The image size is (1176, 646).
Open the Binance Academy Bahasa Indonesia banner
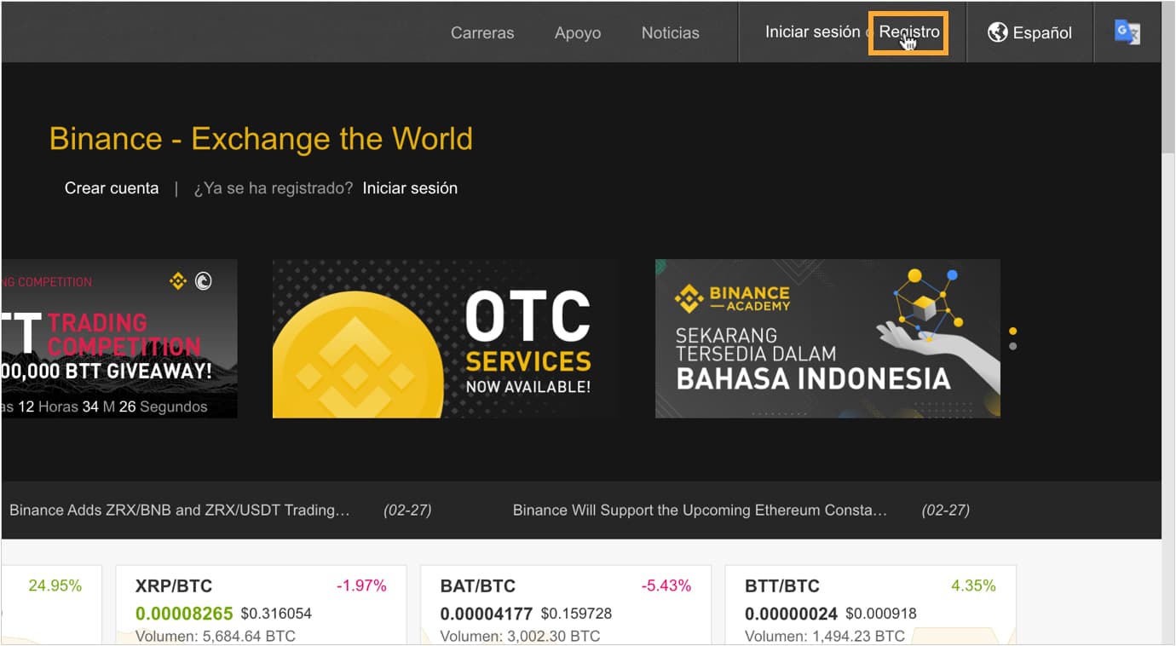point(827,338)
